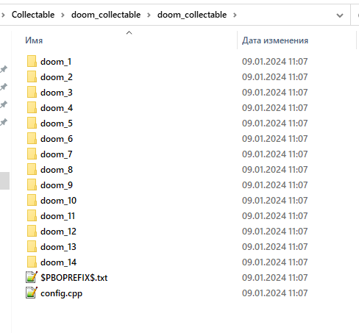Click the doom_2 folder icon
The width and height of the screenshot is (359, 333).
click(x=32, y=76)
